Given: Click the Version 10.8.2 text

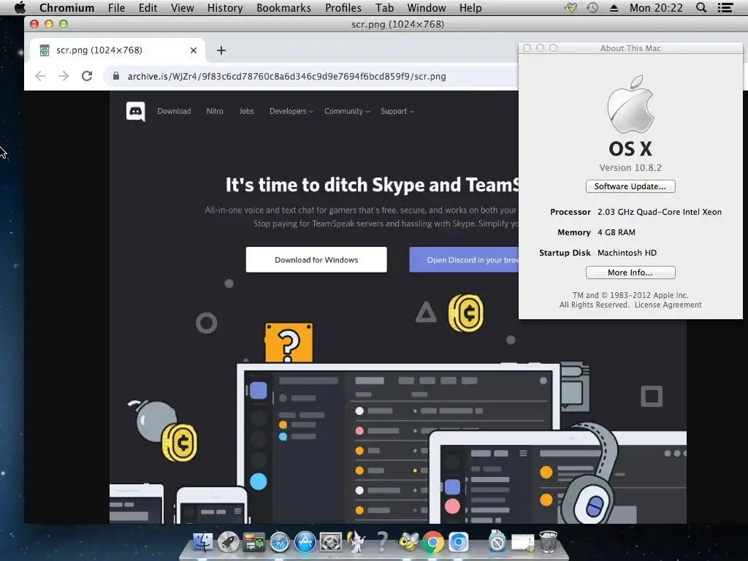Looking at the screenshot, I should coord(630,168).
